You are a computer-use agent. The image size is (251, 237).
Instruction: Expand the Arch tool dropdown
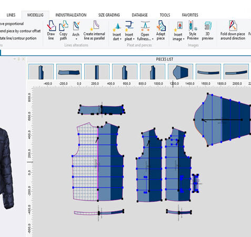76,39
